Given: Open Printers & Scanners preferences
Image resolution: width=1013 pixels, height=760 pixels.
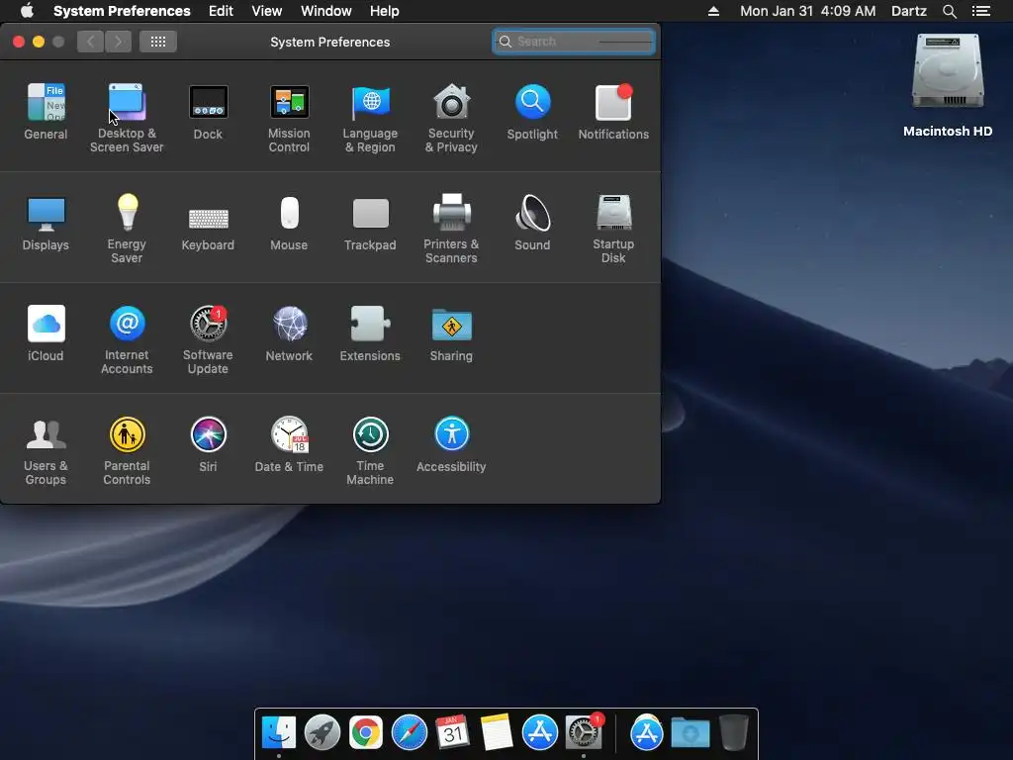Looking at the screenshot, I should pos(451,229).
